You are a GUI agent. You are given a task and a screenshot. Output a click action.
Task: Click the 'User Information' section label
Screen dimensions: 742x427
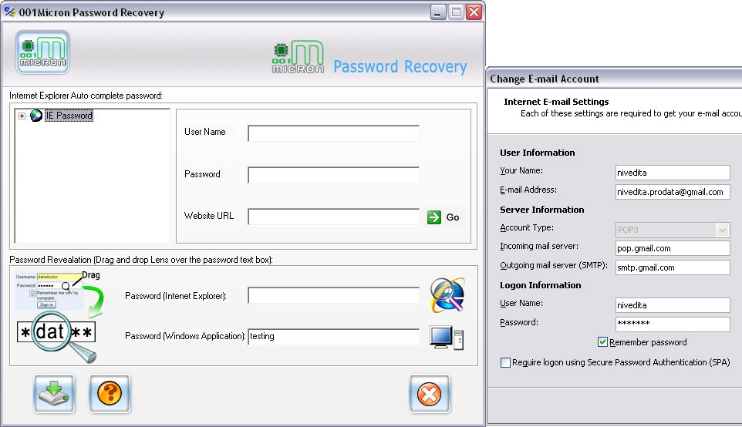537,153
